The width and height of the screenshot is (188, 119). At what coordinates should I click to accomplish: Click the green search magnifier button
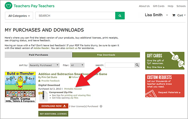coord(120,16)
